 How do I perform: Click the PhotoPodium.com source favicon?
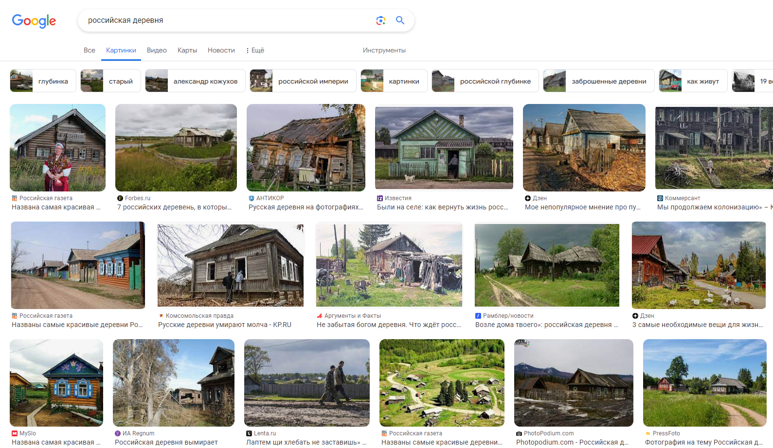(x=519, y=433)
